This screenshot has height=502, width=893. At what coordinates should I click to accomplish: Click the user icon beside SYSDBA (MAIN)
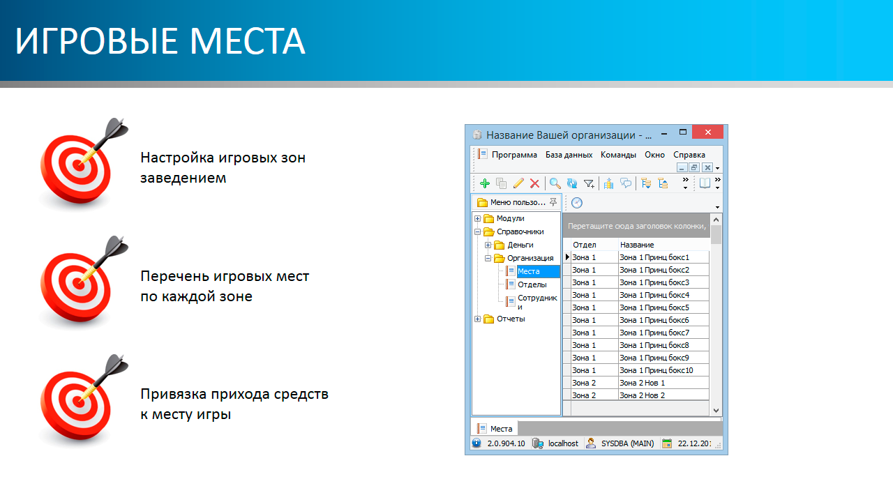pyautogui.click(x=591, y=443)
